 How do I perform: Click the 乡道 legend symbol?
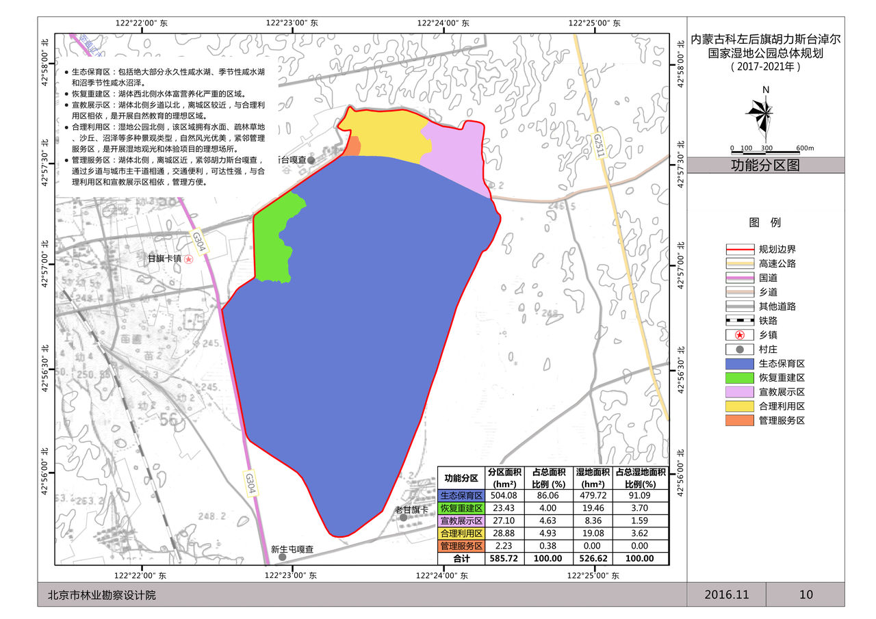[x=740, y=292]
